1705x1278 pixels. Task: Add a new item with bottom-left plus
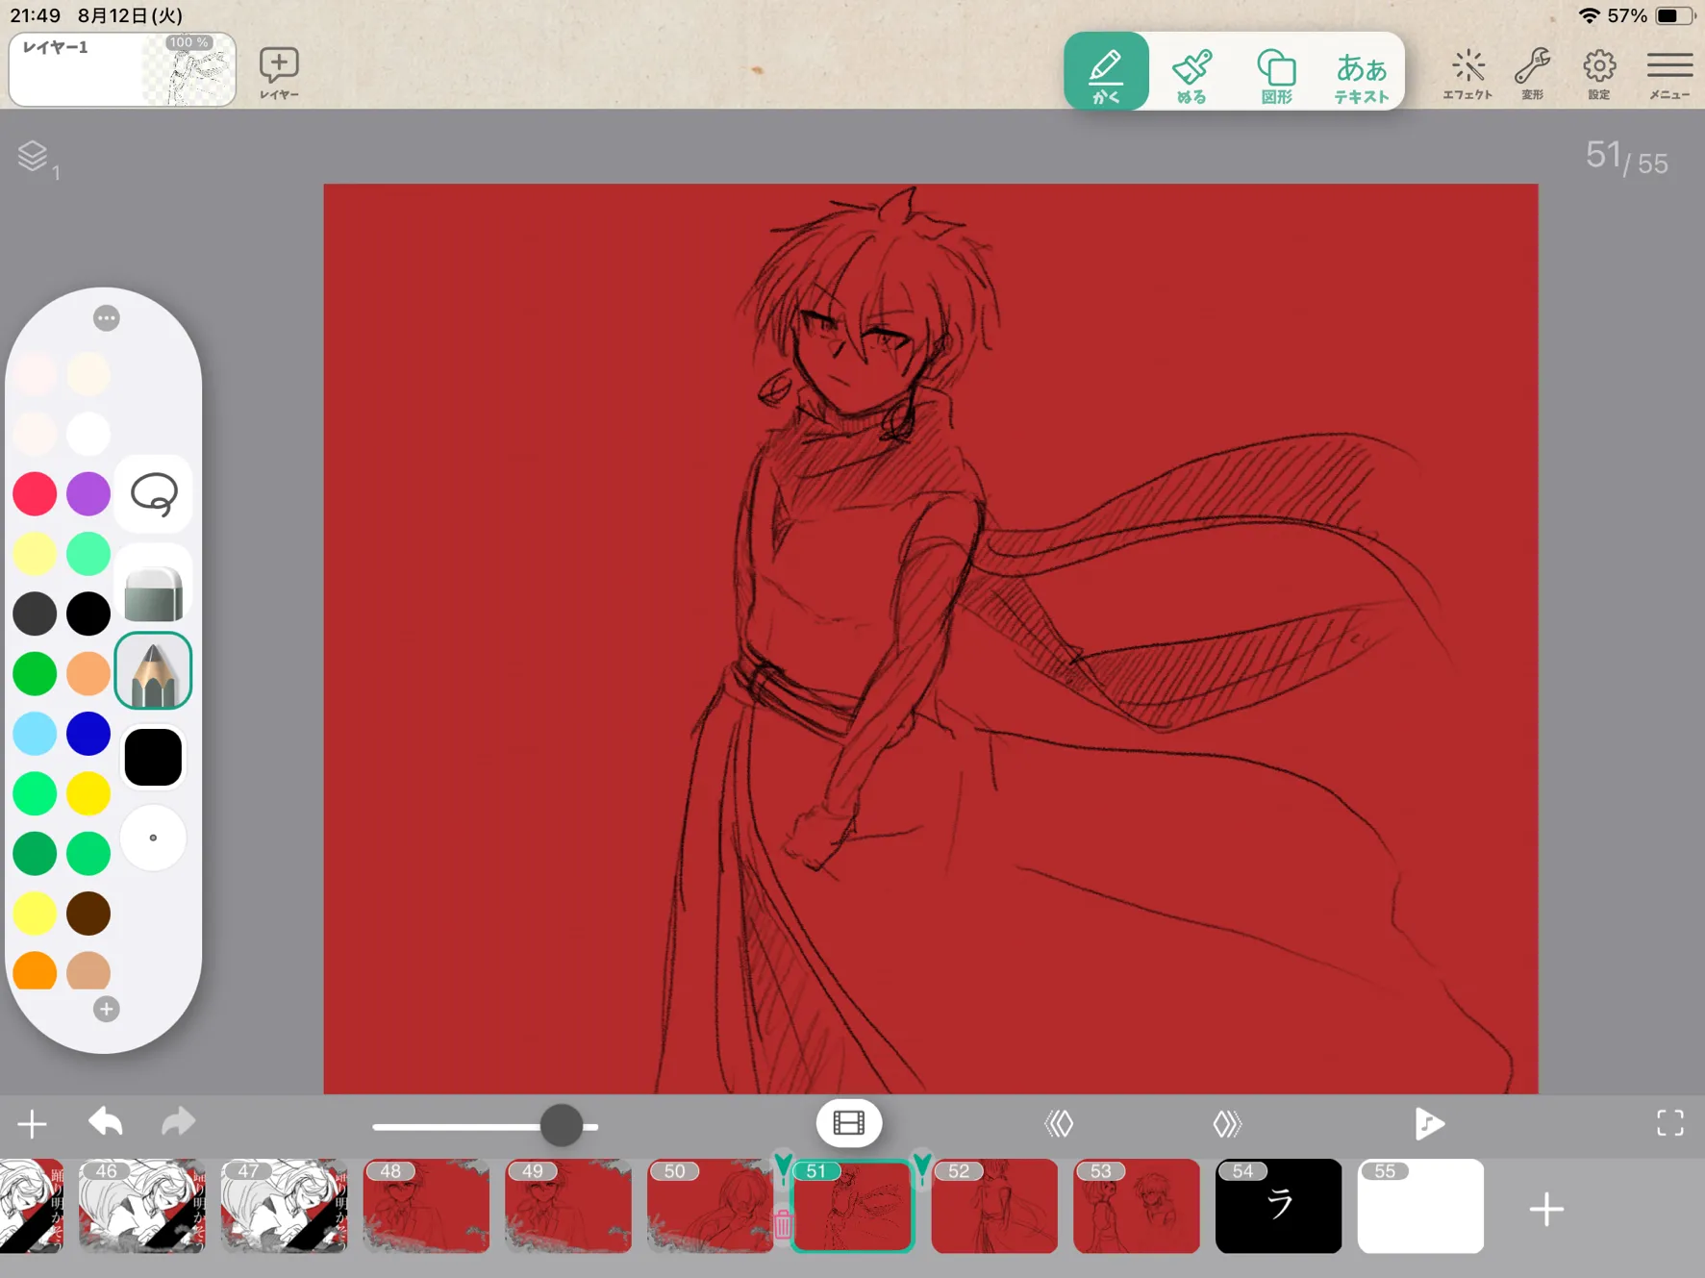coord(32,1123)
